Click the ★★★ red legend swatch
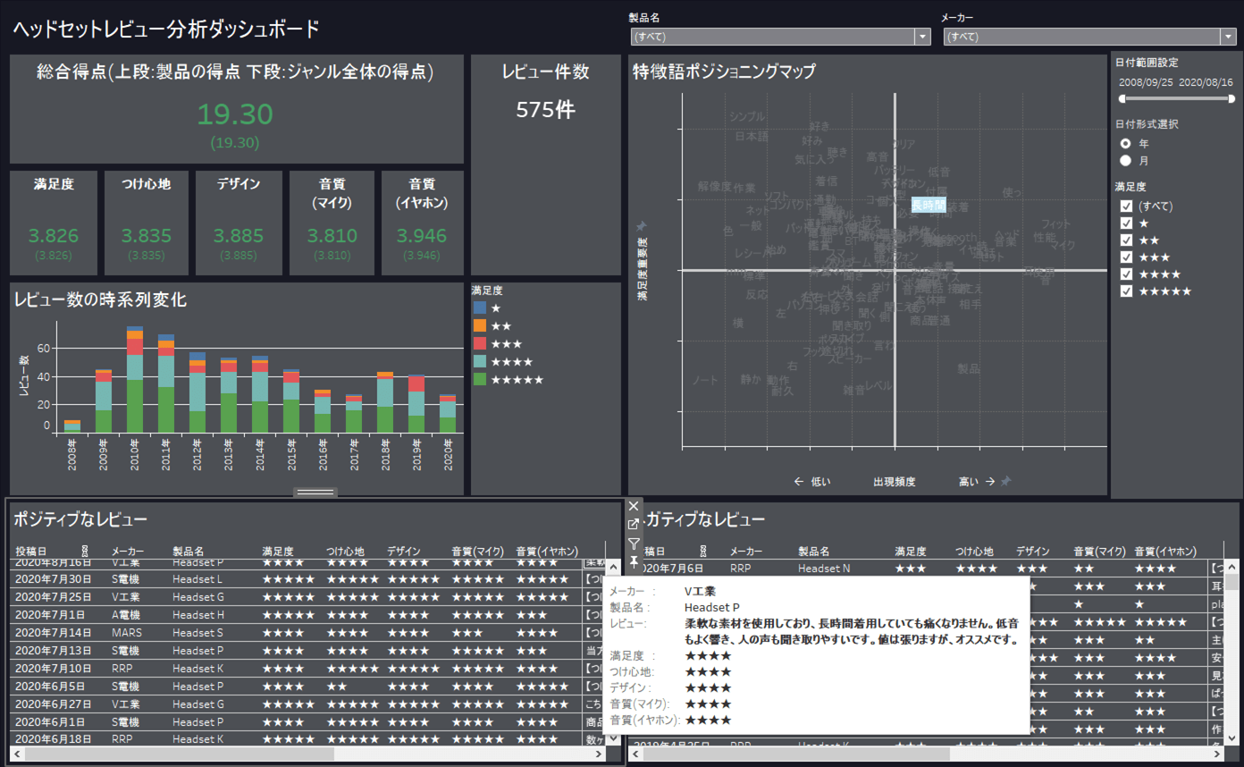The height and width of the screenshot is (767, 1244). point(480,344)
